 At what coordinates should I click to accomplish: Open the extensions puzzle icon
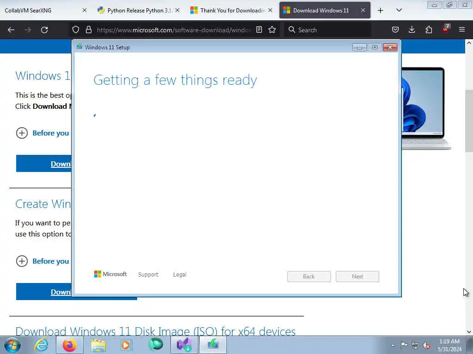pyautogui.click(x=429, y=29)
